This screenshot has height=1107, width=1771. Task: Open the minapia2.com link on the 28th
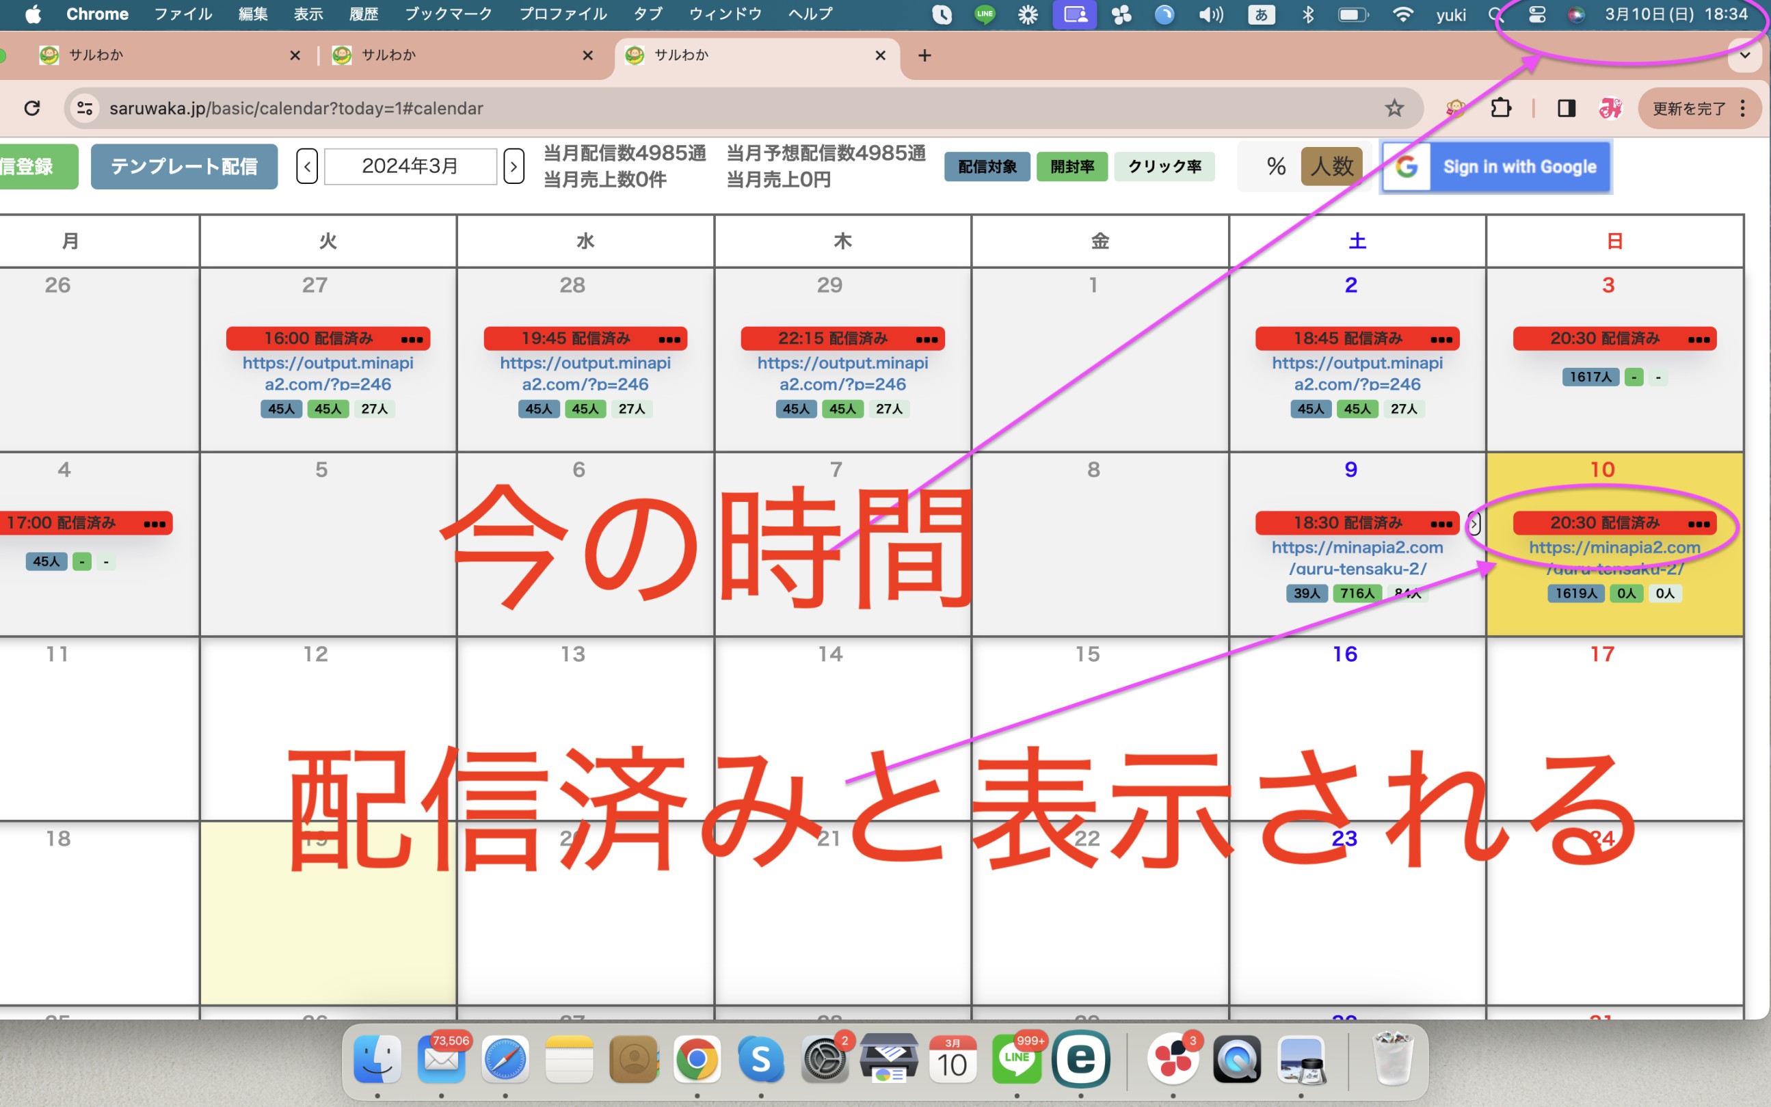[585, 373]
